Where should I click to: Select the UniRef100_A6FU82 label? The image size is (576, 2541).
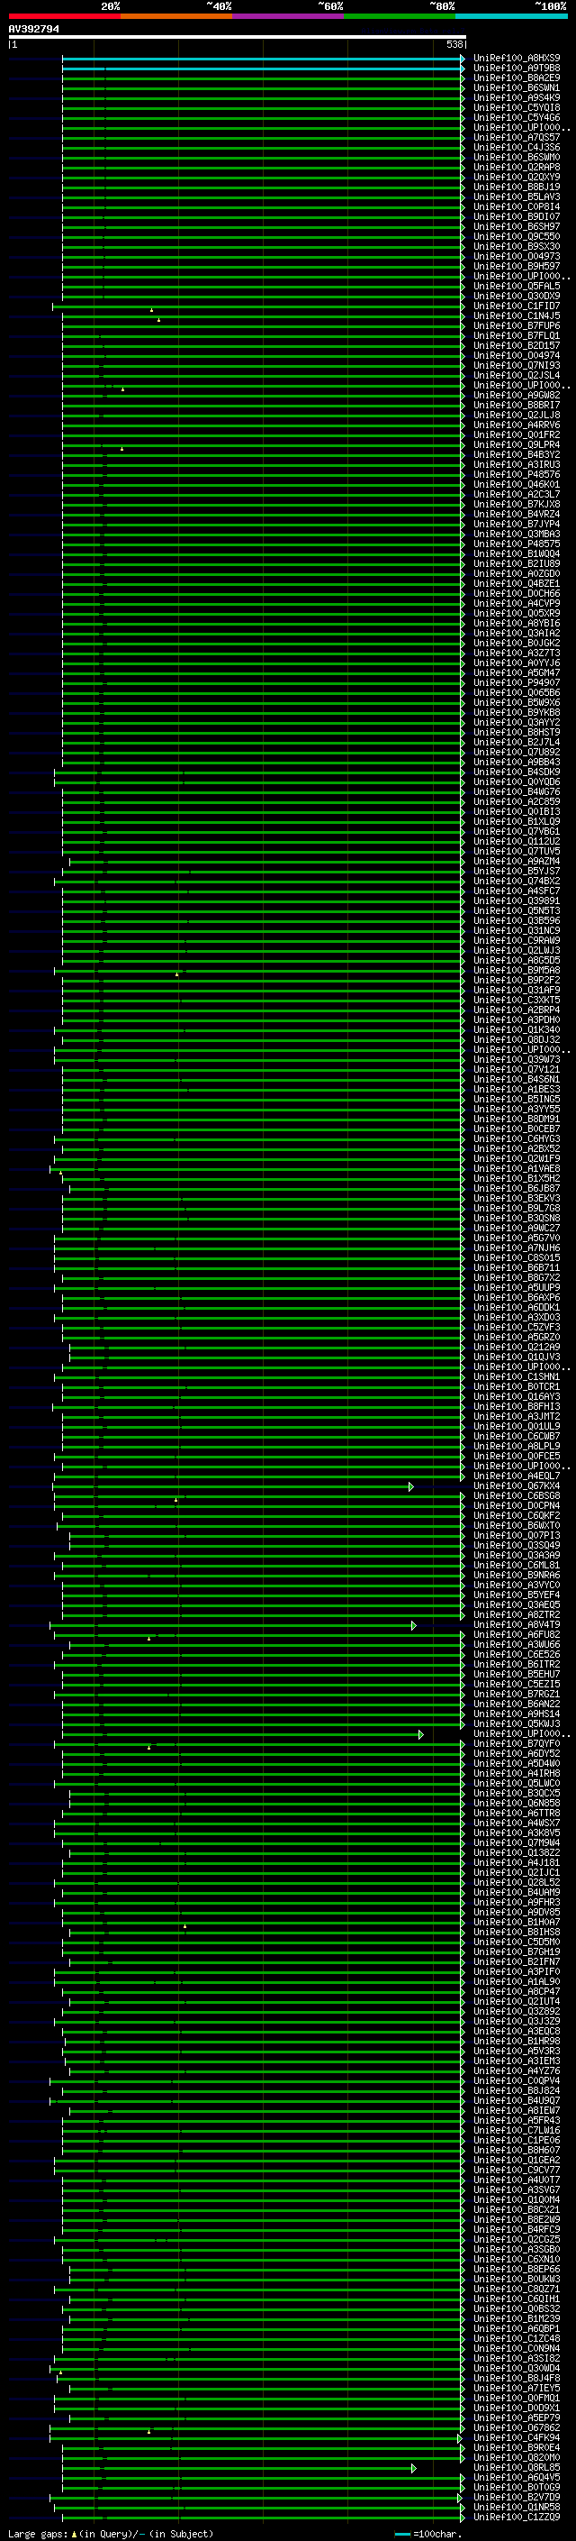point(517,1634)
